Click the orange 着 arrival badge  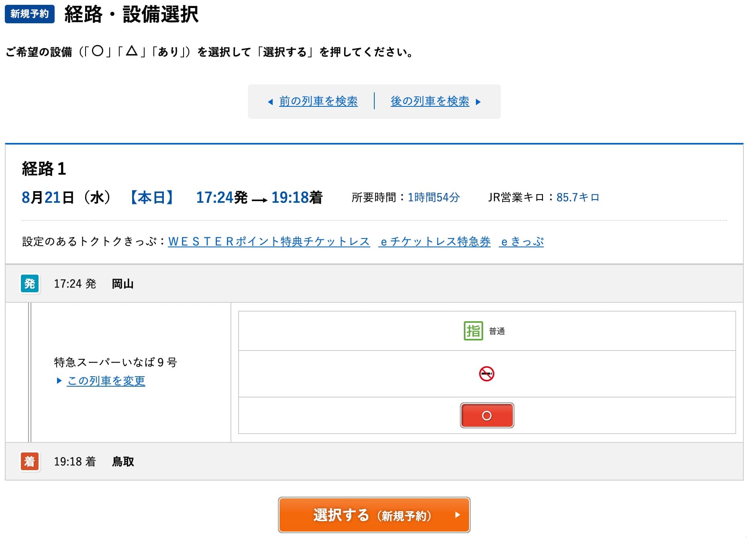pos(30,461)
